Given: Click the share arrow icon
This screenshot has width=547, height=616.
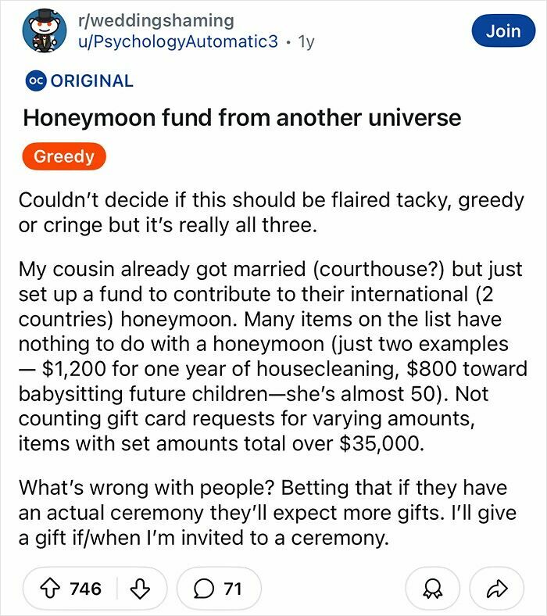Looking at the screenshot, I should [x=497, y=589].
